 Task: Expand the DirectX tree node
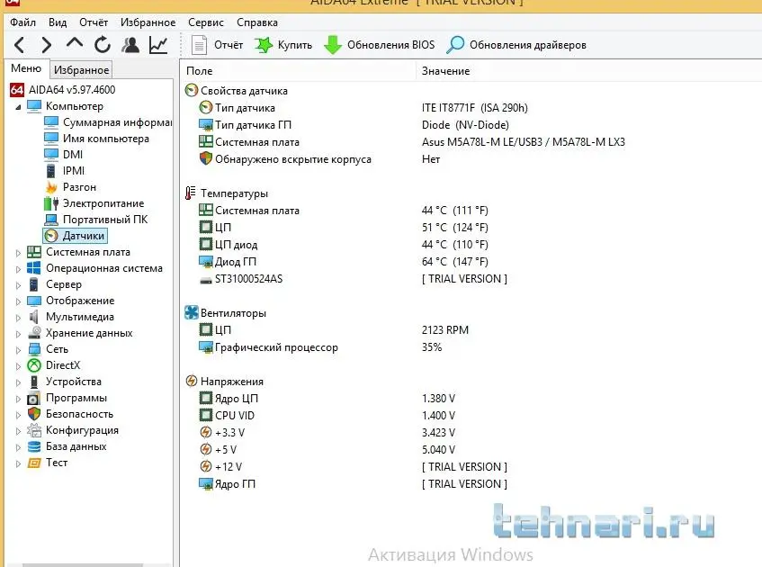pyautogui.click(x=18, y=366)
